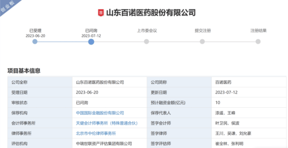Open the 中国国际金融股份有限公司 sponsor link

point(100,113)
